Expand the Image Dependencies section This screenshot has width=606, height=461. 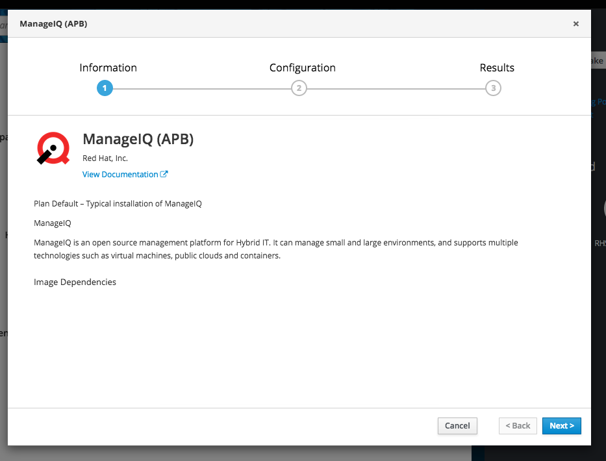75,282
